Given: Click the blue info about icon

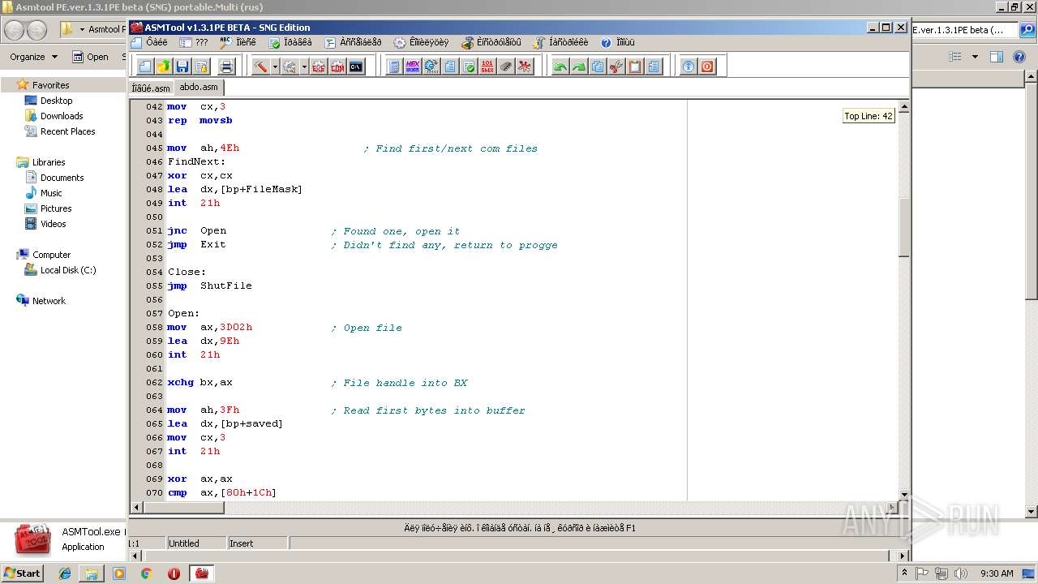Looking at the screenshot, I should (688, 67).
